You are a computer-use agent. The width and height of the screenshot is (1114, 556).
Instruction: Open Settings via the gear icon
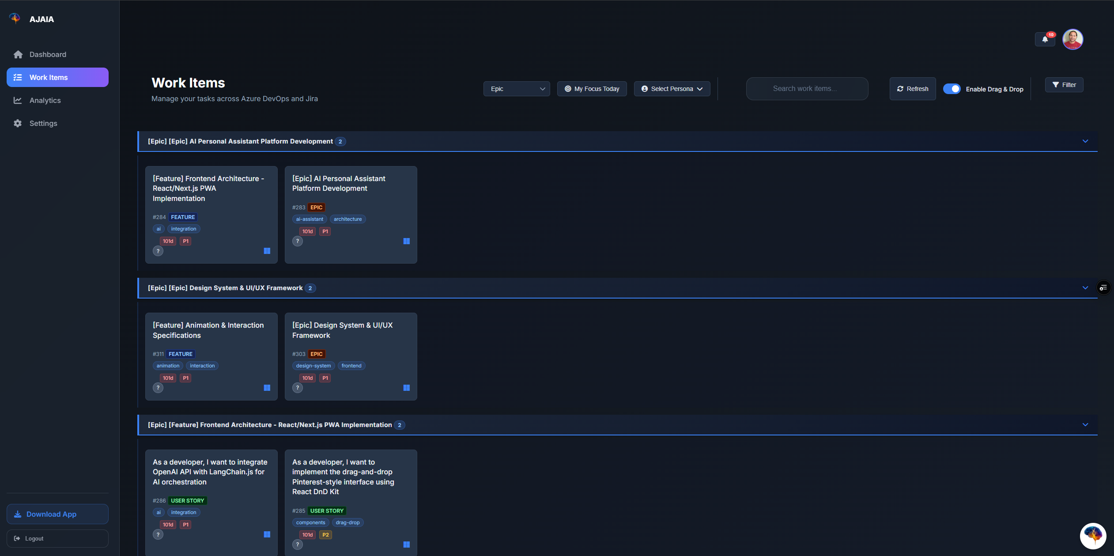(18, 123)
